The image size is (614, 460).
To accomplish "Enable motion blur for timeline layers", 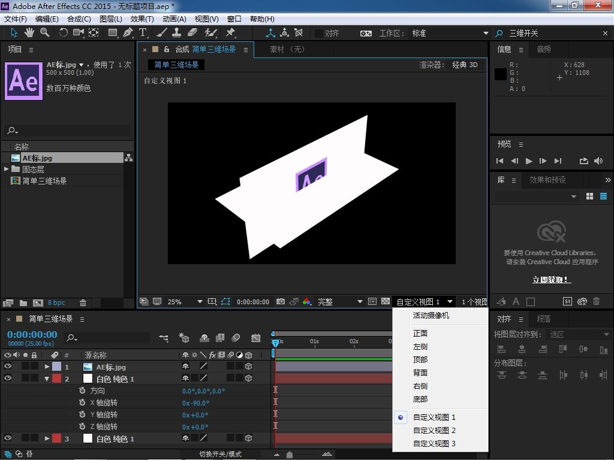I will pos(236,338).
